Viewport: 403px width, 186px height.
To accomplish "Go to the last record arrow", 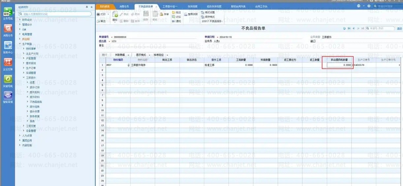I will pos(363,29).
